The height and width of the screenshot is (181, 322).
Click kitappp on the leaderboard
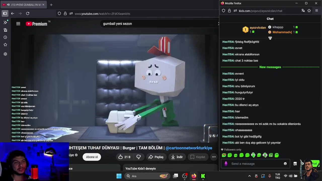[278, 27]
